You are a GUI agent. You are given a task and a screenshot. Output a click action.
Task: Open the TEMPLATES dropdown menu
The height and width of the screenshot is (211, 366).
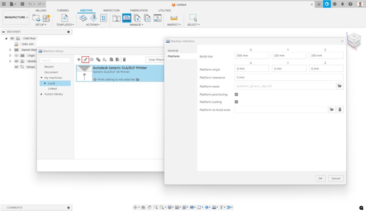[x=65, y=25]
